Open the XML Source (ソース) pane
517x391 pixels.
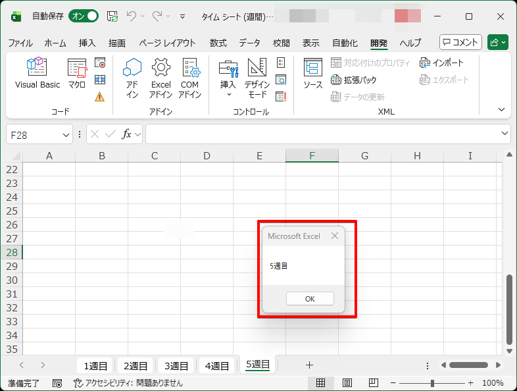tap(312, 73)
